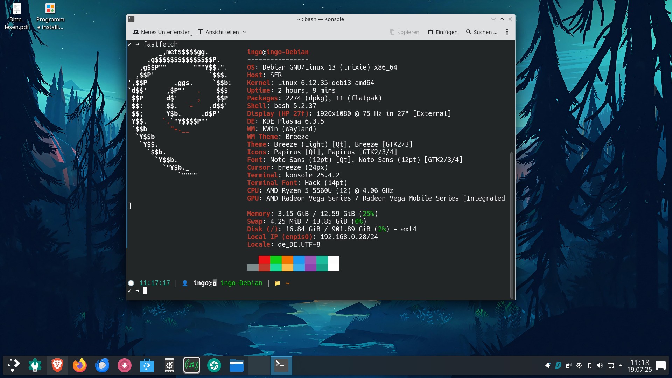The width and height of the screenshot is (672, 378).
Task: Expand hidden system tray icons arrow
Action: [621, 365]
